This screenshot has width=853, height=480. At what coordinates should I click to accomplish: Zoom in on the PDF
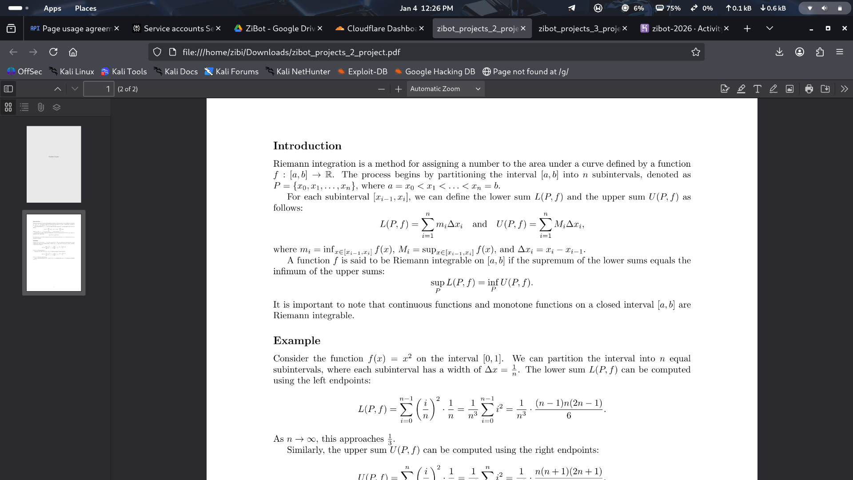[399, 89]
